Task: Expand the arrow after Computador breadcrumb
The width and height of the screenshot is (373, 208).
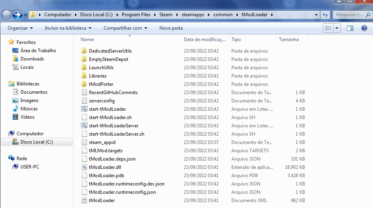Action: coord(76,15)
